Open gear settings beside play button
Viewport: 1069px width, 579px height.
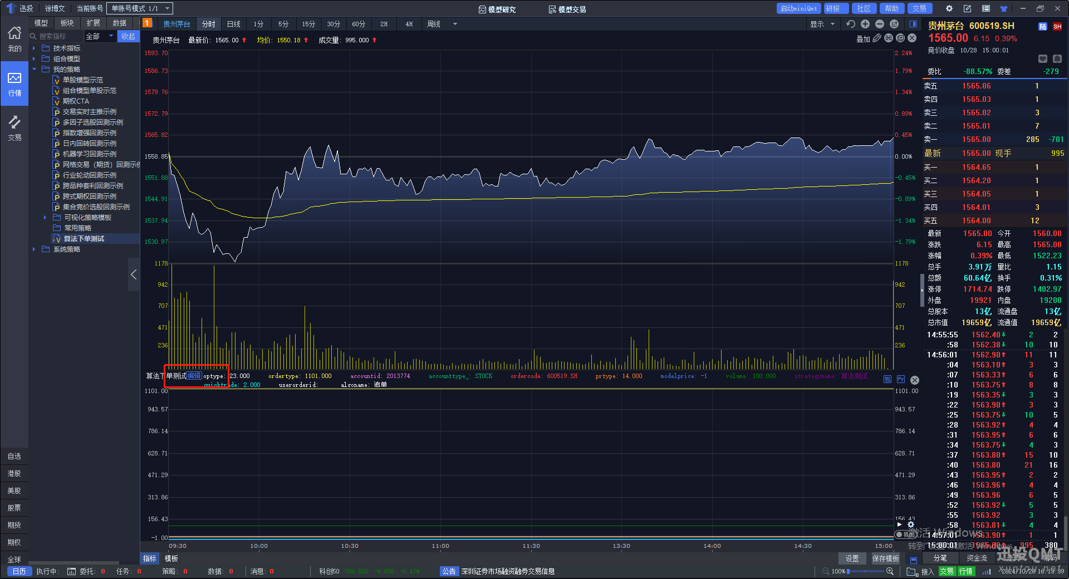click(911, 524)
